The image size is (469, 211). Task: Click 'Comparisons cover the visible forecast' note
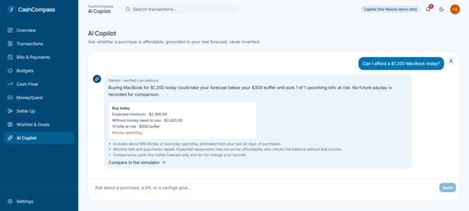pyautogui.click(x=180, y=155)
